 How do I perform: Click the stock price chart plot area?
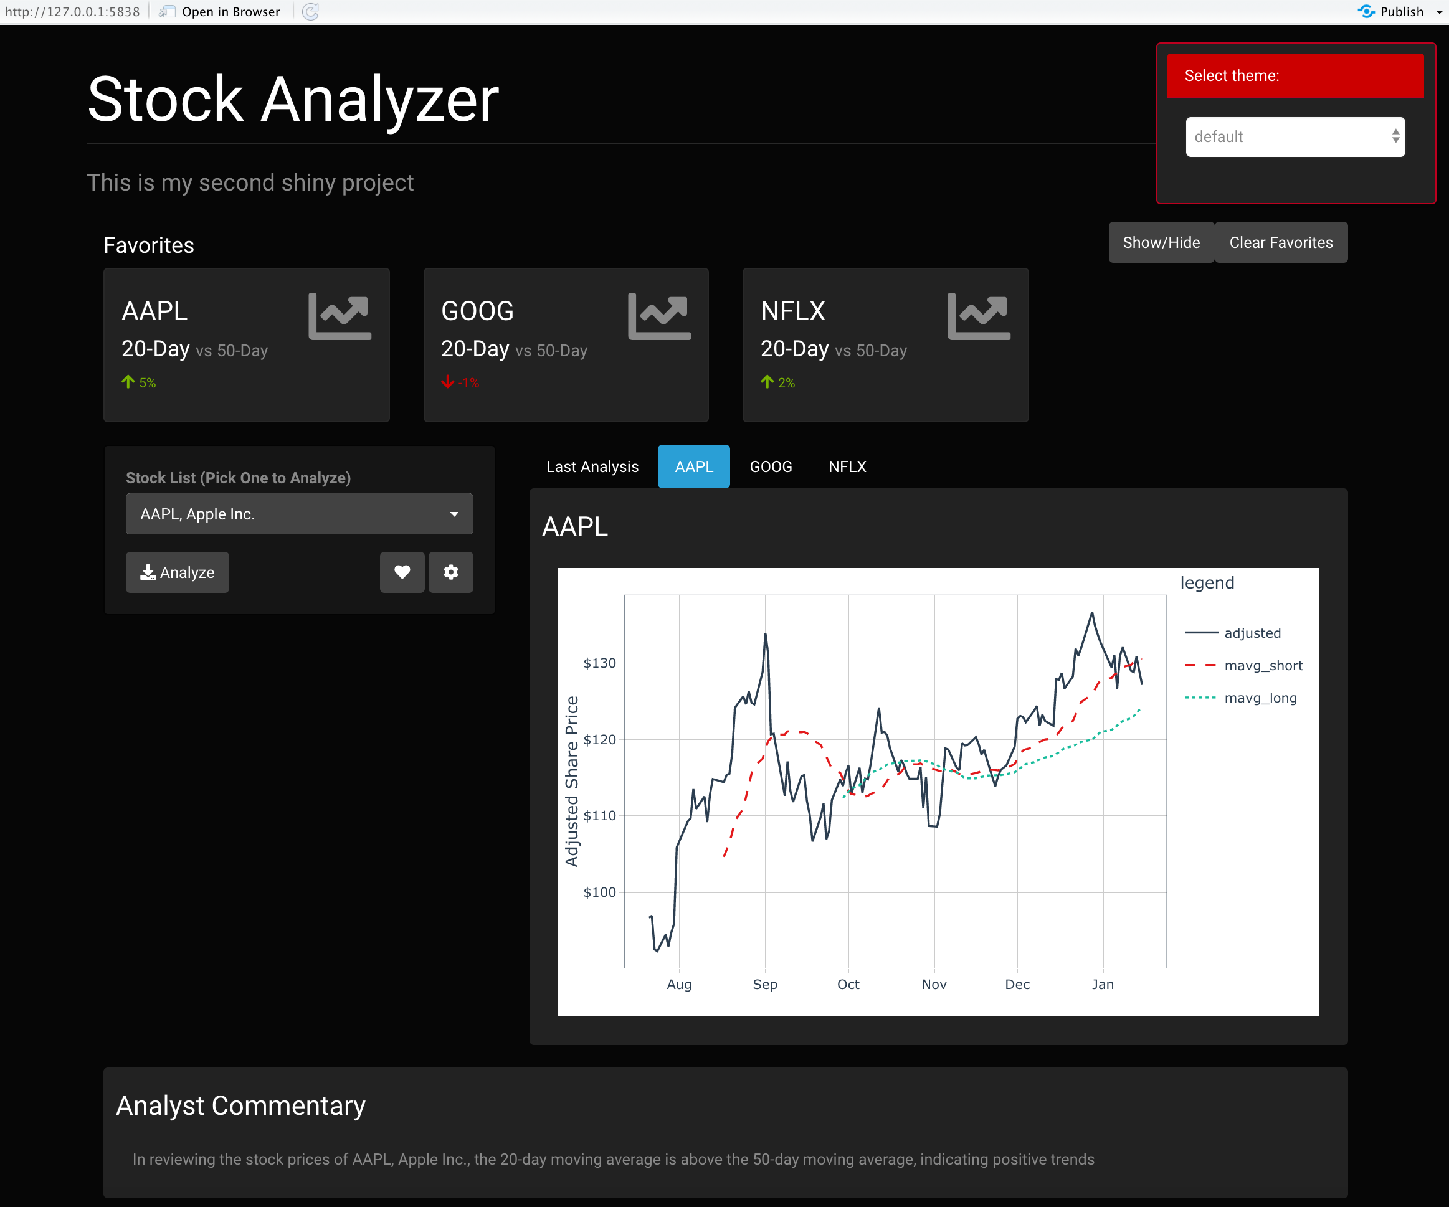click(x=895, y=781)
